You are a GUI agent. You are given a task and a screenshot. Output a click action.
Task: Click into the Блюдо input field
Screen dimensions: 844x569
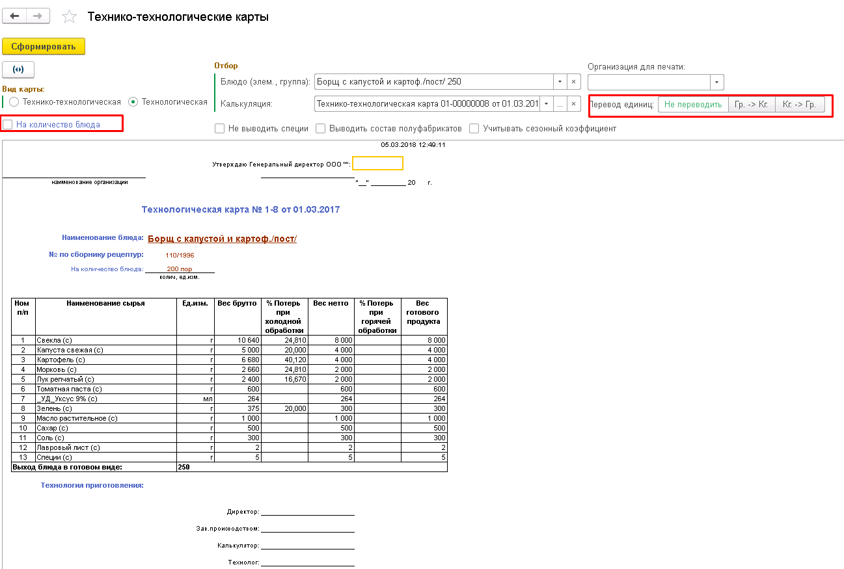[433, 82]
